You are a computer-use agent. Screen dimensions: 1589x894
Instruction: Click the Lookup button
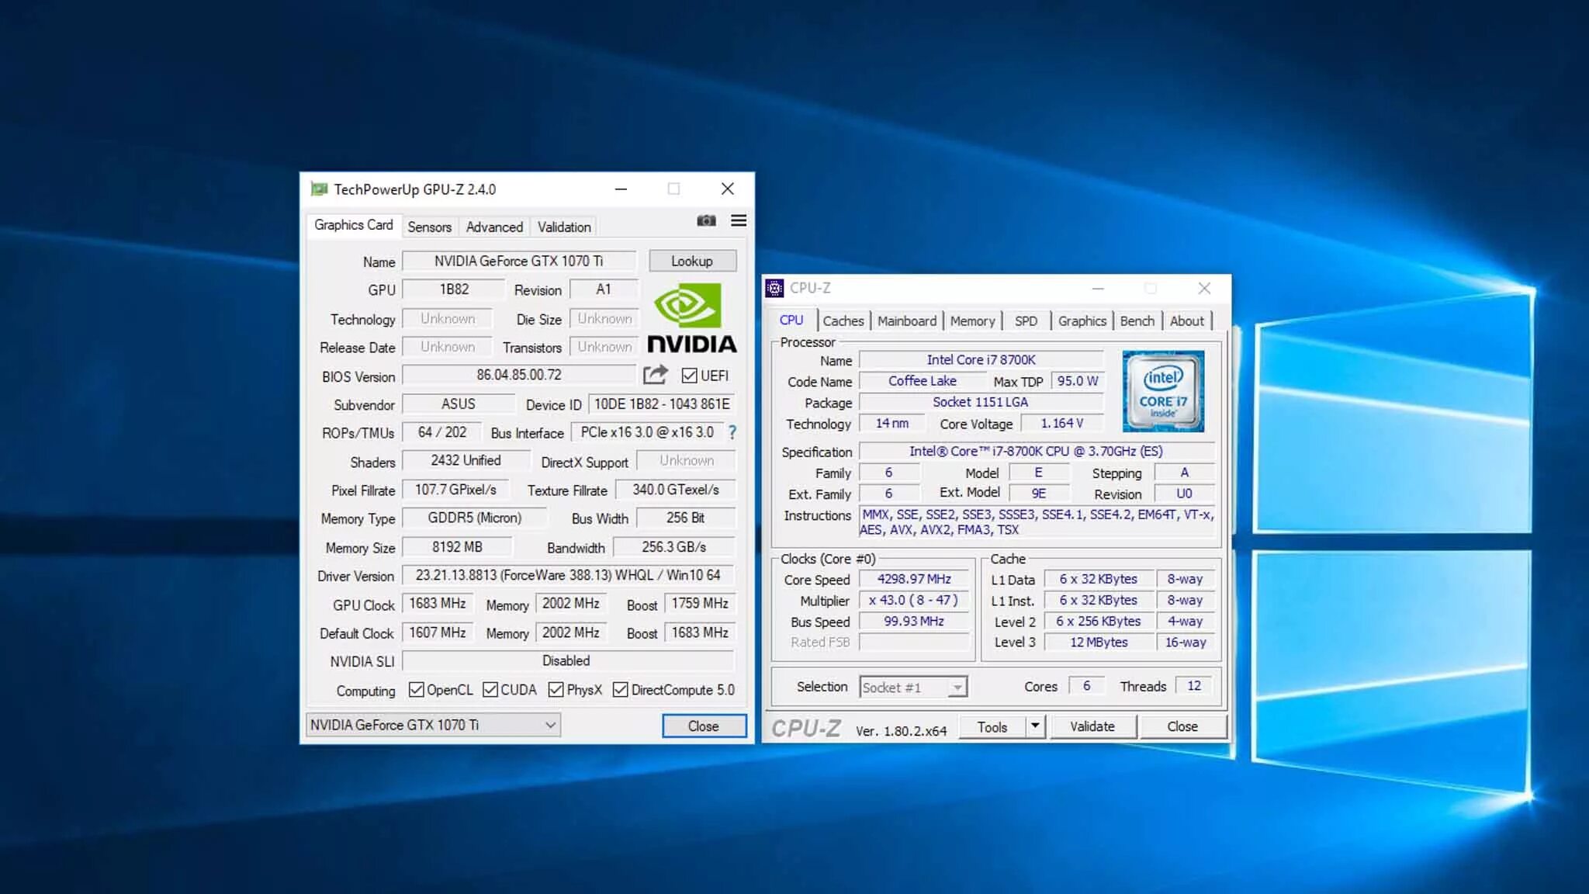692,261
